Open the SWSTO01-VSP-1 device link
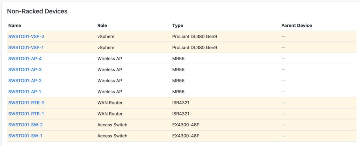Image resolution: width=360 pixels, height=146 pixels. click(x=26, y=47)
